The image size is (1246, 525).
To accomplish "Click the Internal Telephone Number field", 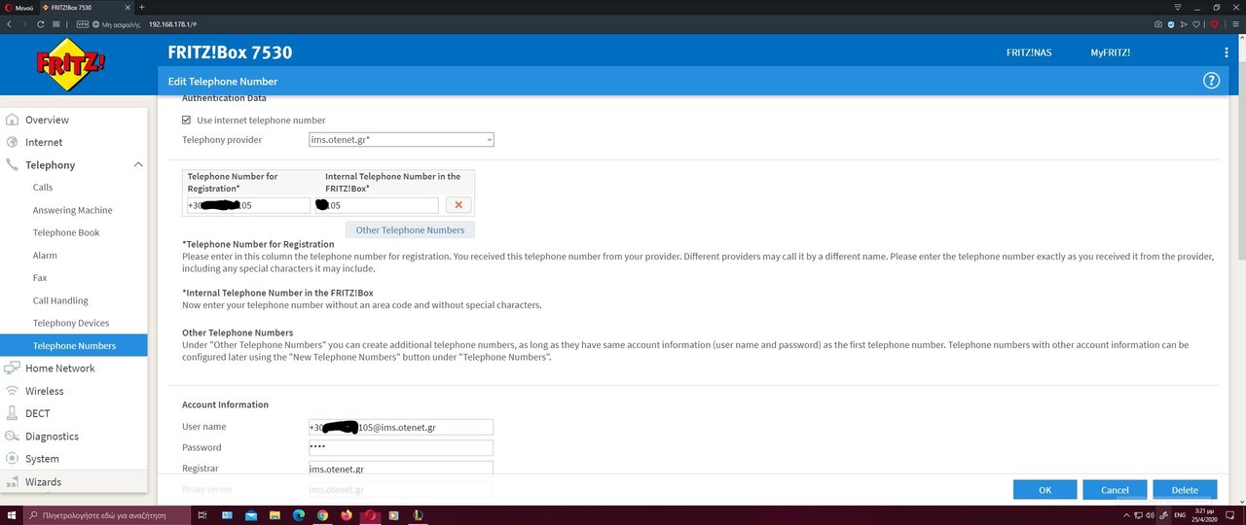I will coord(378,205).
